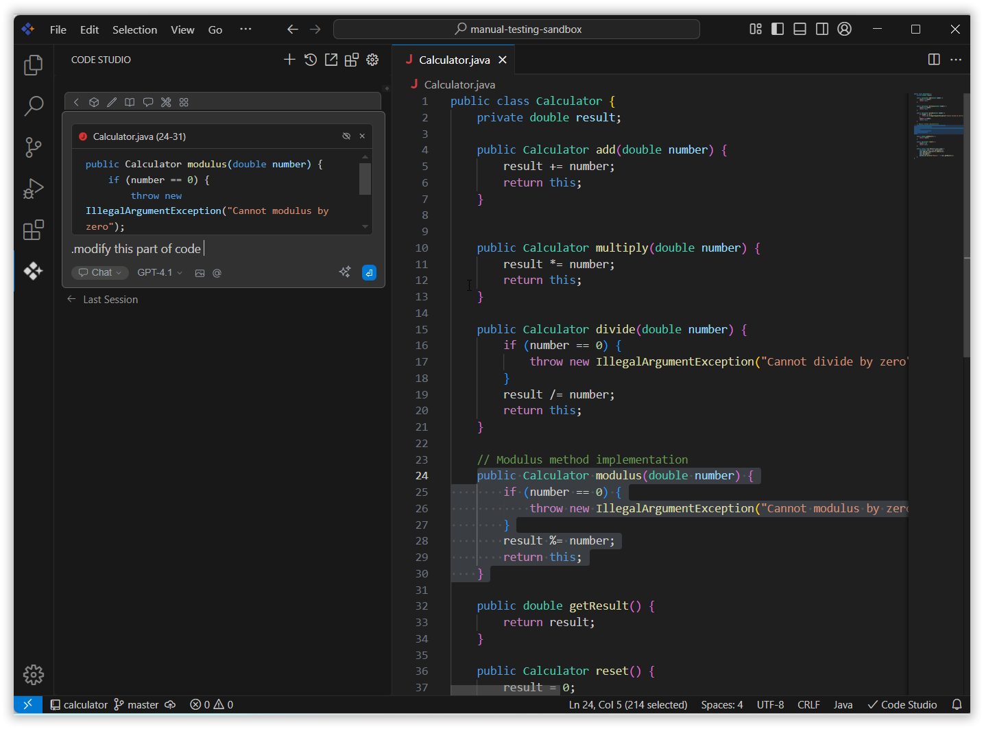The image size is (984, 729).
Task: Open the GPT-4.1 model selector
Action: click(x=160, y=273)
